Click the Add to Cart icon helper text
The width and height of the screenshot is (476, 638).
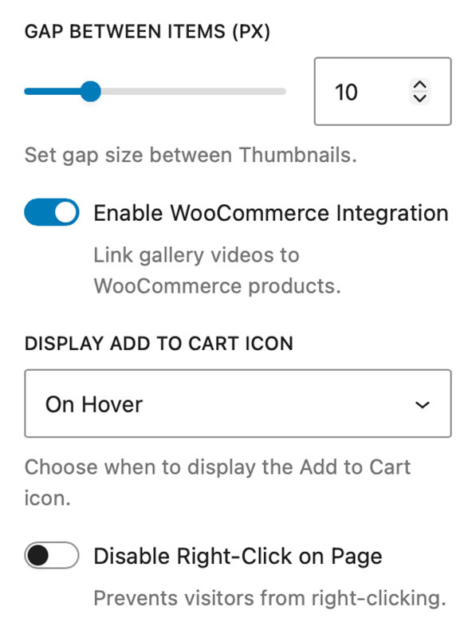pyautogui.click(x=215, y=478)
